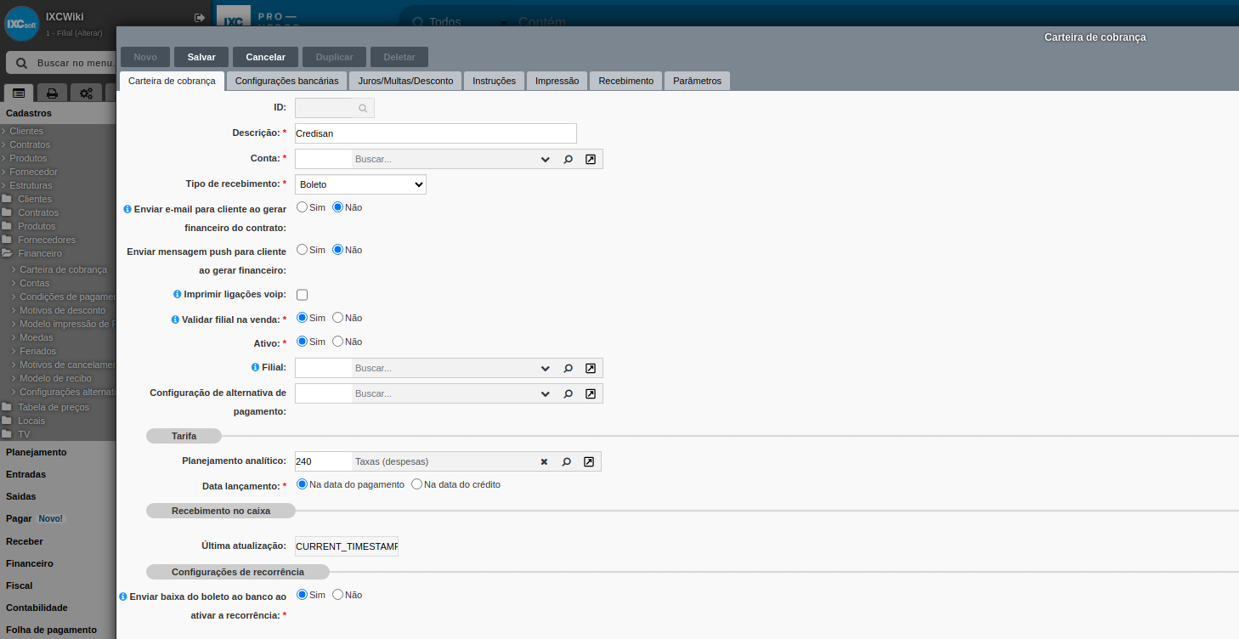Click the Conta code input box
1239x639 pixels.
tap(323, 159)
